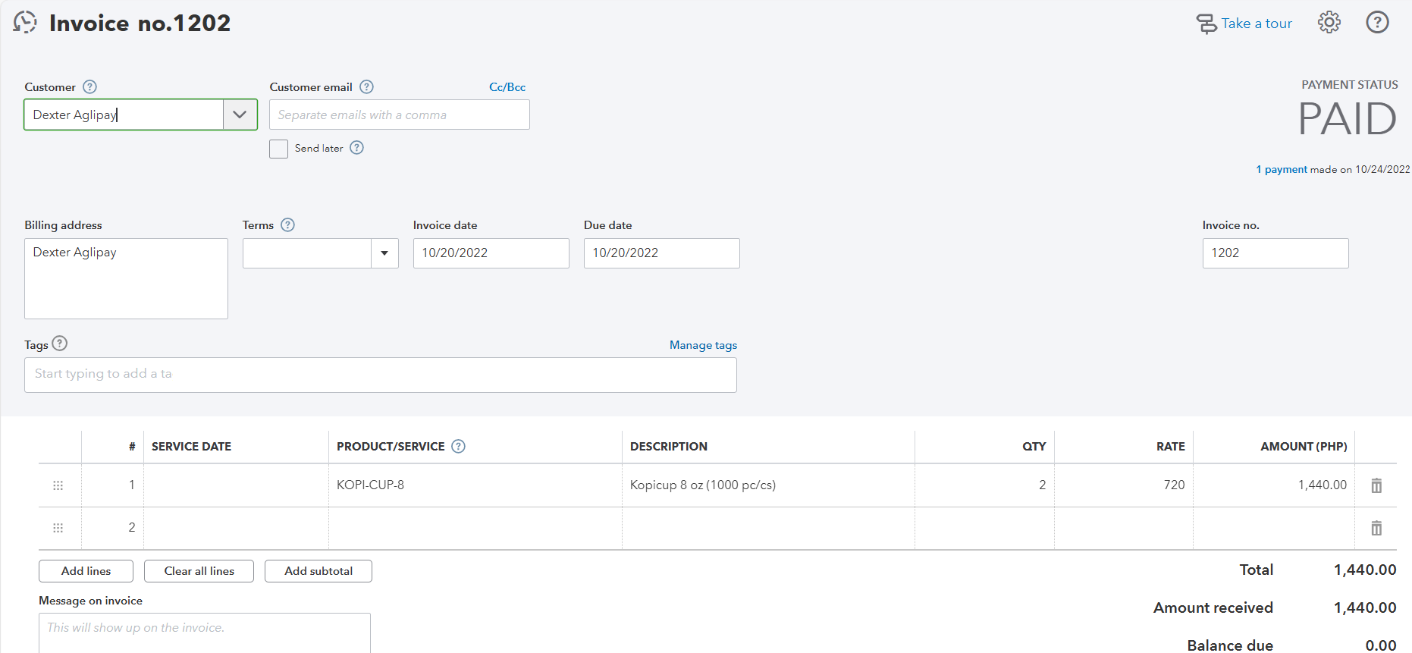
Task: Click the Add lines button
Action: [x=86, y=571]
